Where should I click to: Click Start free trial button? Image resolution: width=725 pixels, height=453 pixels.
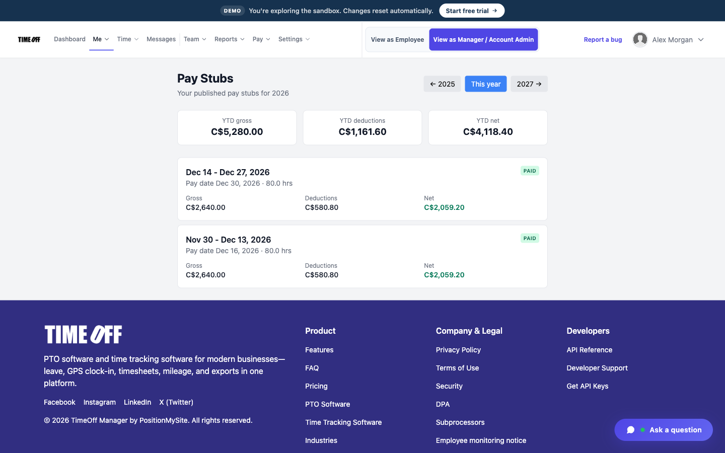click(x=472, y=11)
